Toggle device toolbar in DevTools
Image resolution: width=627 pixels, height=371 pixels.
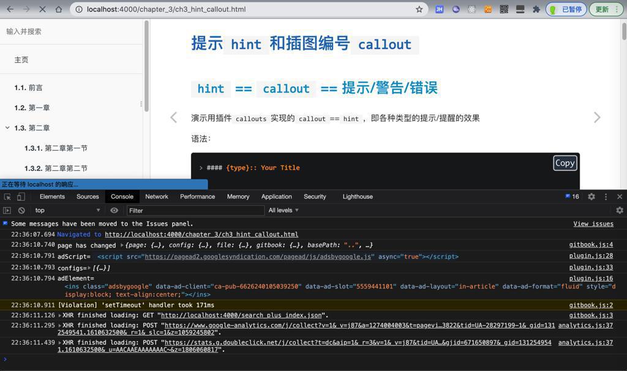(21, 197)
